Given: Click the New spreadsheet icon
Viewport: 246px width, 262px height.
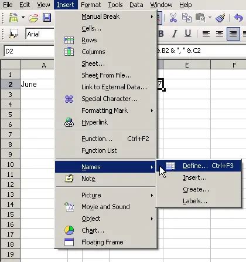Looking at the screenshot, I should [13, 18].
